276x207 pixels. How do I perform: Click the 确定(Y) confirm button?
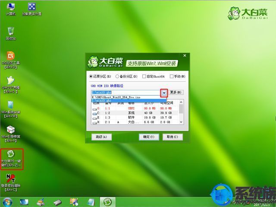coord(149,137)
